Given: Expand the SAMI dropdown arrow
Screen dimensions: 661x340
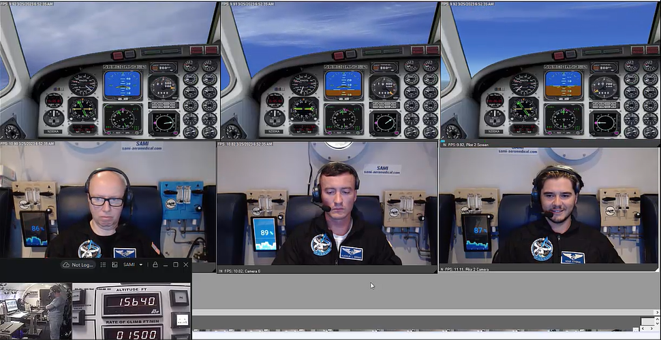Looking at the screenshot, I should [141, 265].
